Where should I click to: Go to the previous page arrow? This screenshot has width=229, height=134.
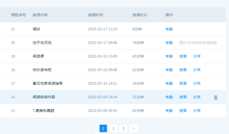pos(93,128)
